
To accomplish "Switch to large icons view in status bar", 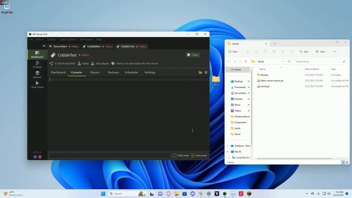I will tap(347, 162).
